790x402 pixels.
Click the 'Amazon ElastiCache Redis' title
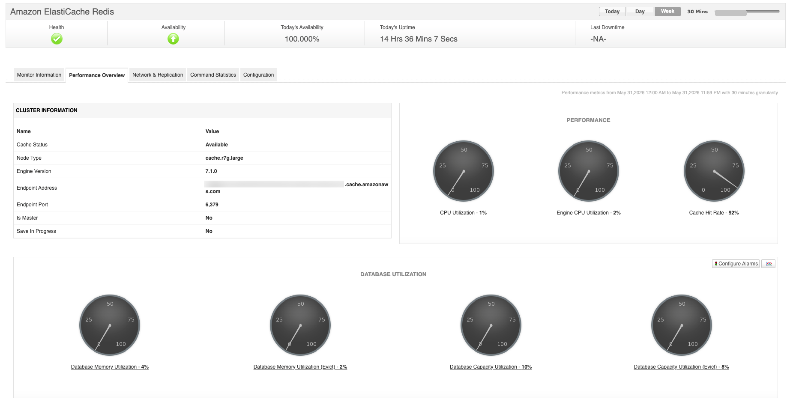62,12
